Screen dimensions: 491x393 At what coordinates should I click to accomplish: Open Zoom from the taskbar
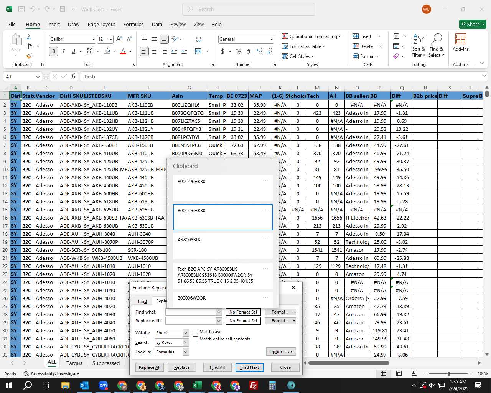103,385
